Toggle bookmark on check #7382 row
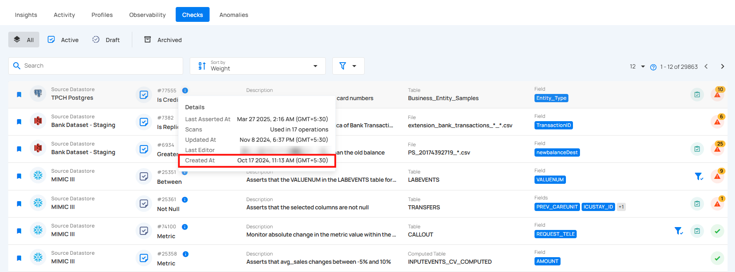 tap(19, 122)
